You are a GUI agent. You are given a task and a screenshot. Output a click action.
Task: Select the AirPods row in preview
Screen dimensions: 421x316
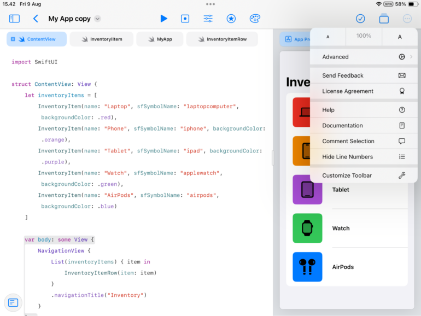[x=347, y=267]
